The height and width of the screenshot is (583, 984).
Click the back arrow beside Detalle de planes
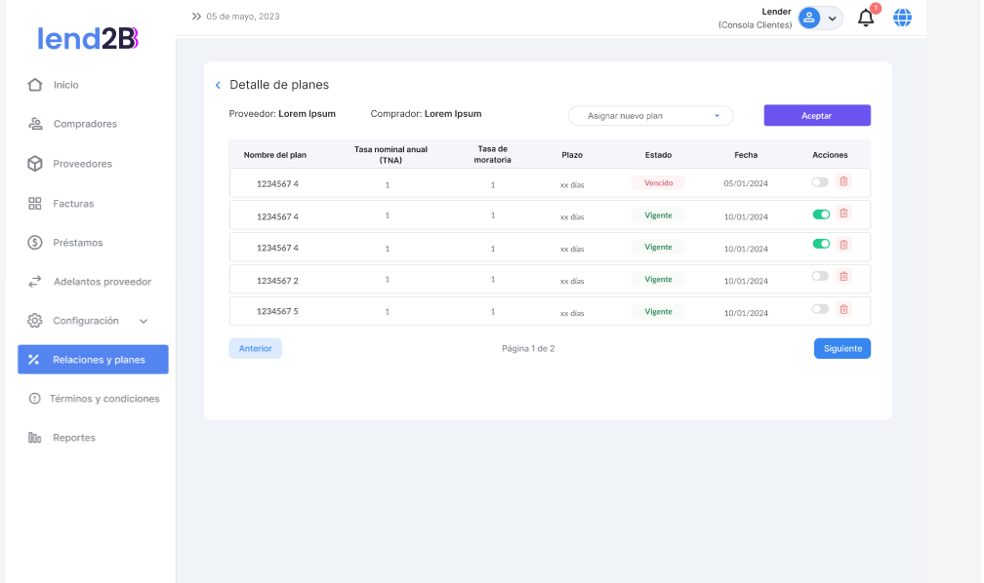click(218, 86)
